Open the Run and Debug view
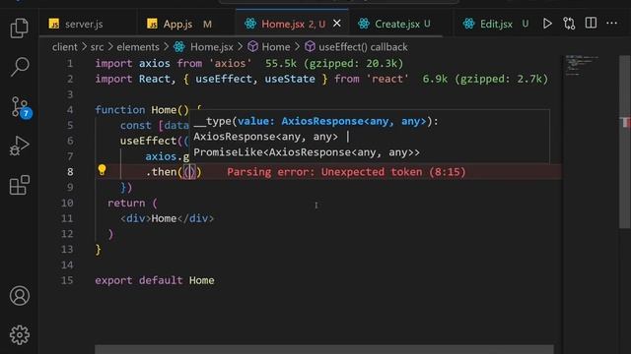Viewport: 631px width, 354px height. coord(19,146)
